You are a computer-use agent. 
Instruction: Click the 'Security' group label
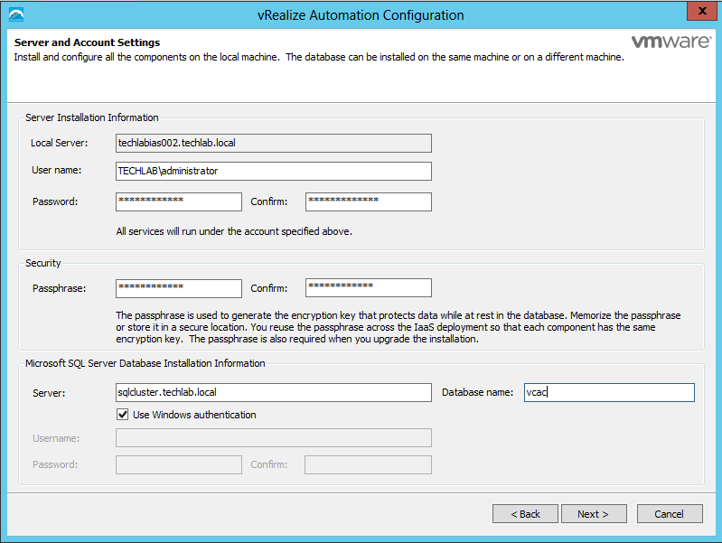42,263
